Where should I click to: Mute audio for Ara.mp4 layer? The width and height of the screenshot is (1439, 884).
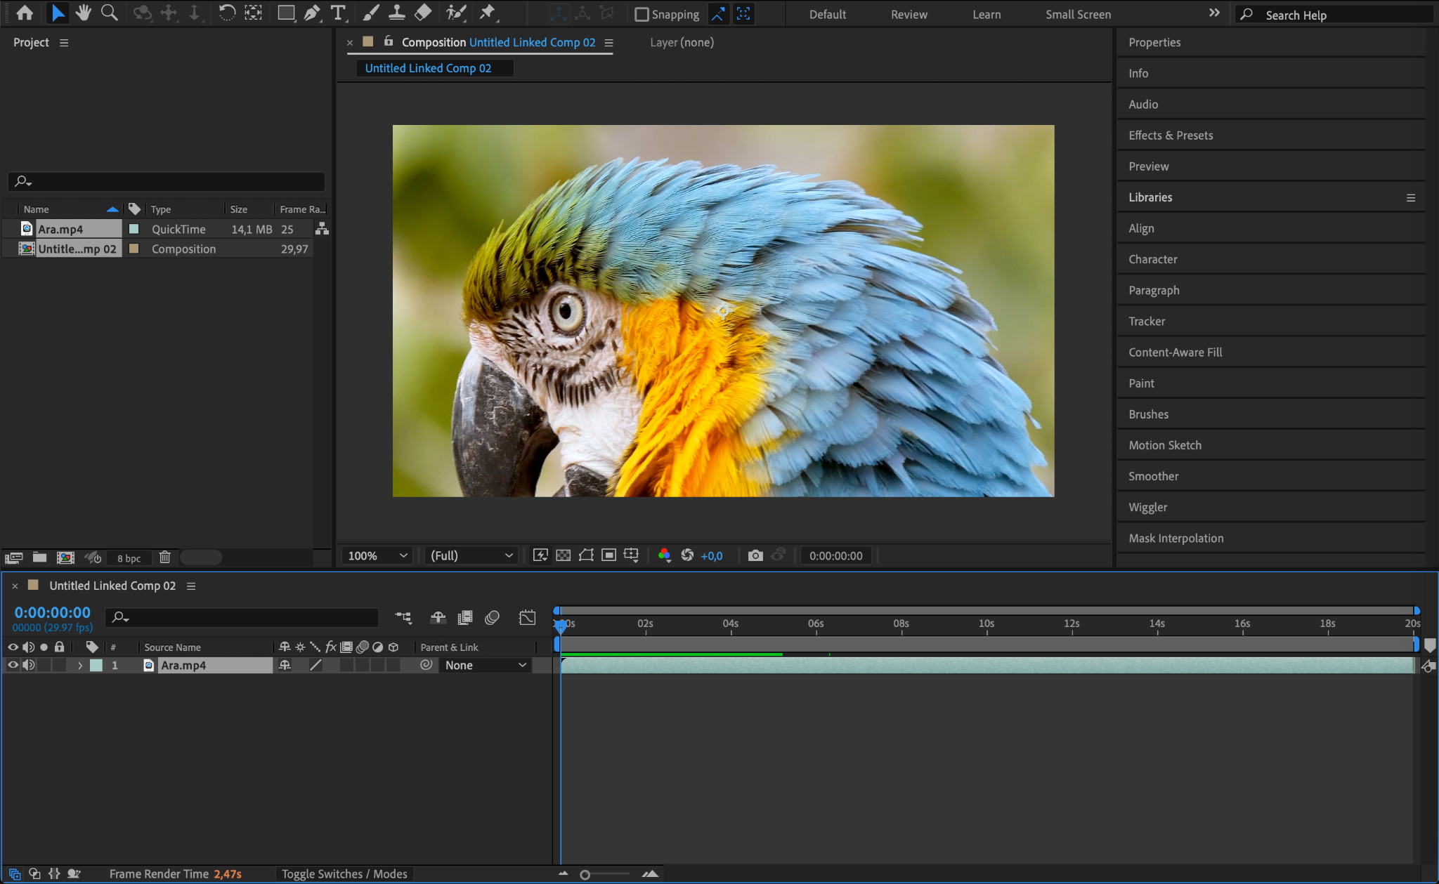[28, 665]
